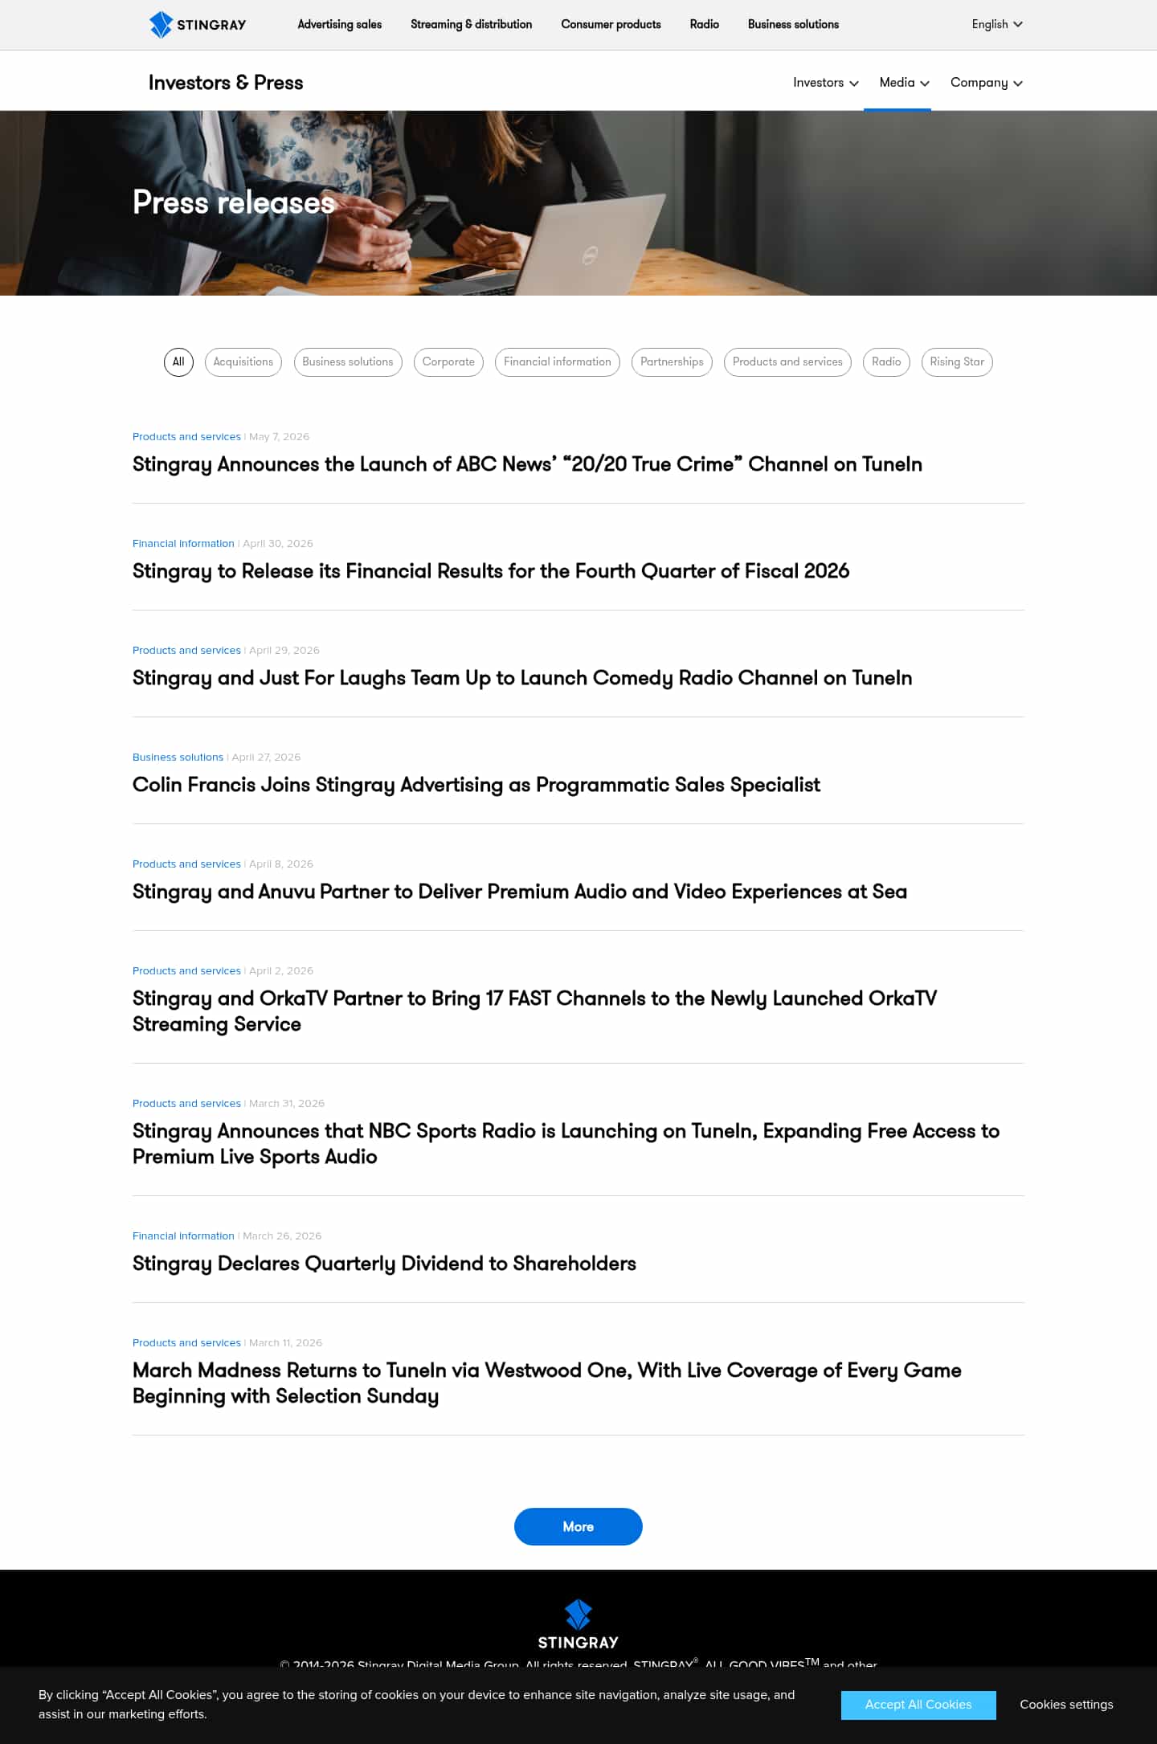
Task: Filter press releases by Acquisitions
Action: [243, 361]
